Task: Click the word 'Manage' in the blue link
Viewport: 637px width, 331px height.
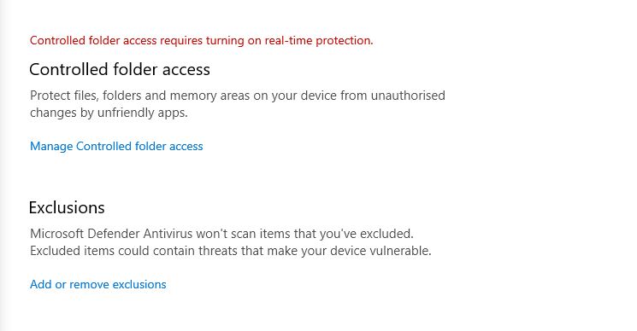Action: 51,146
